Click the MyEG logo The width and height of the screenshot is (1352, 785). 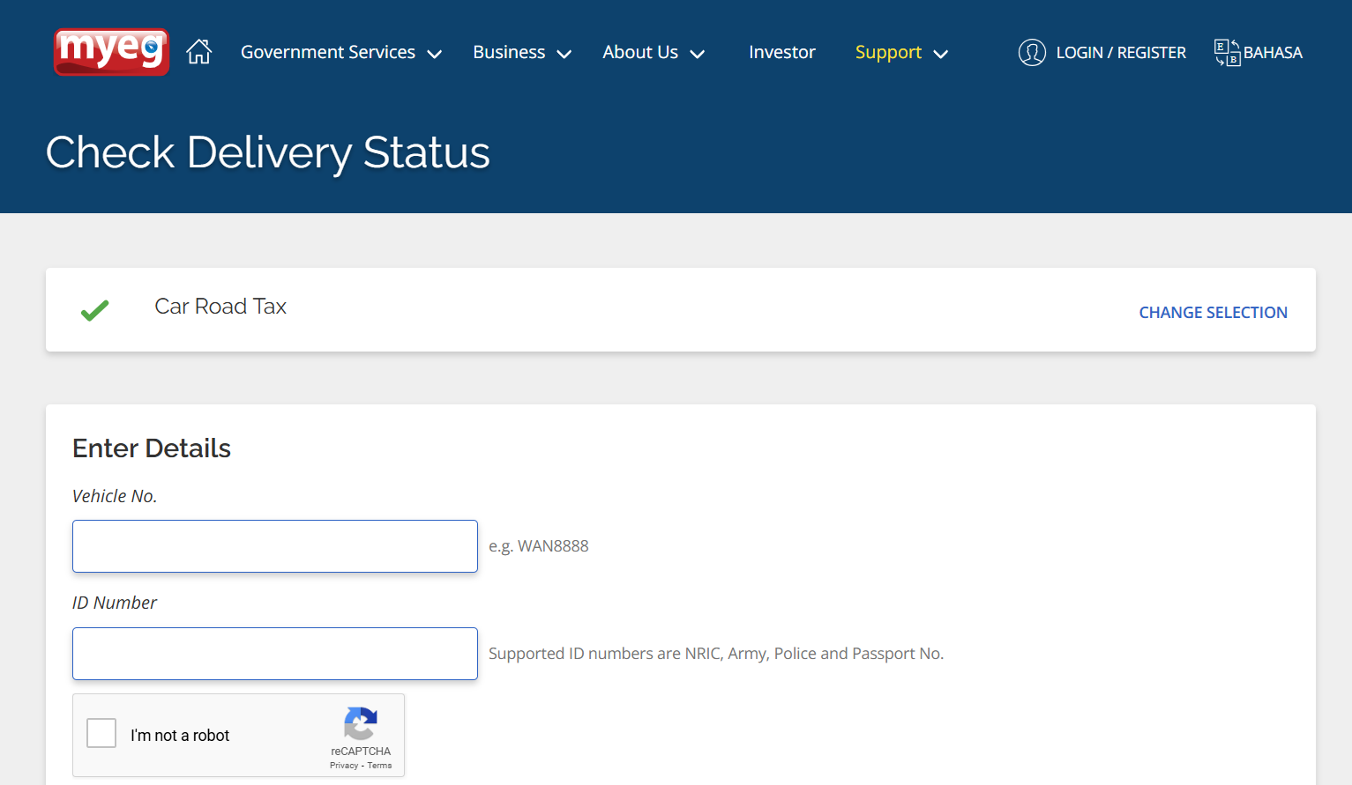pos(111,52)
